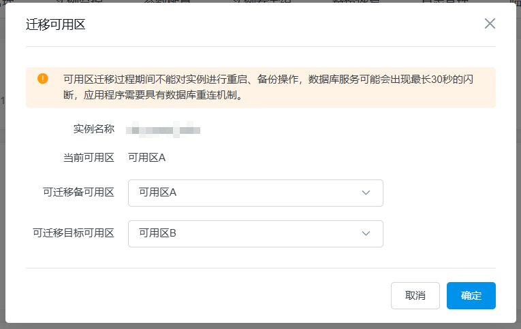Click the 迁移可用区 dialog title
Viewport: 521px width, 329px height.
point(55,25)
